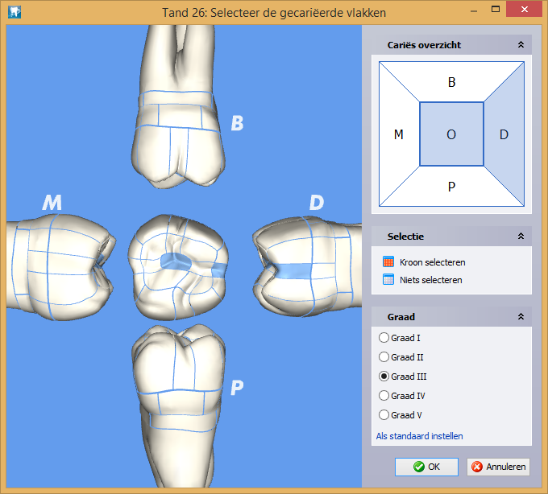Select the Graad IV radio button

(384, 395)
